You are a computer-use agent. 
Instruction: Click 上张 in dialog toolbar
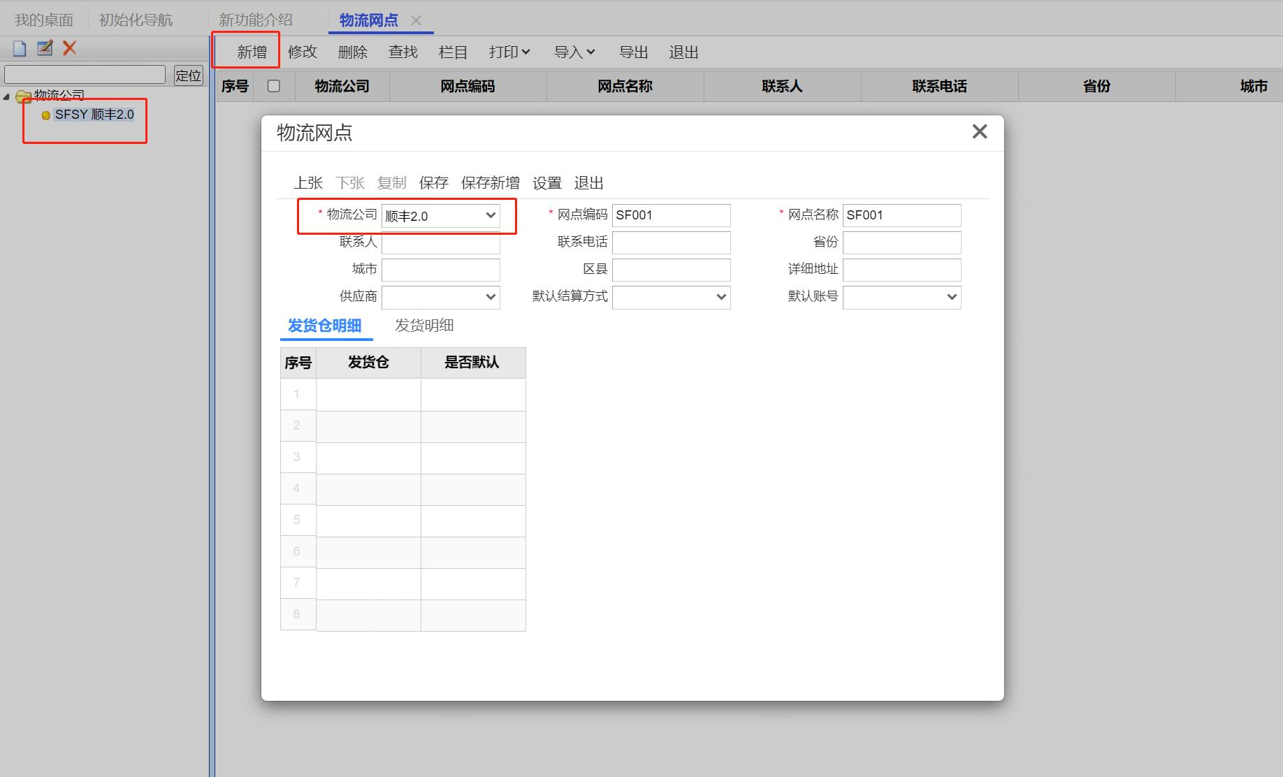(308, 183)
